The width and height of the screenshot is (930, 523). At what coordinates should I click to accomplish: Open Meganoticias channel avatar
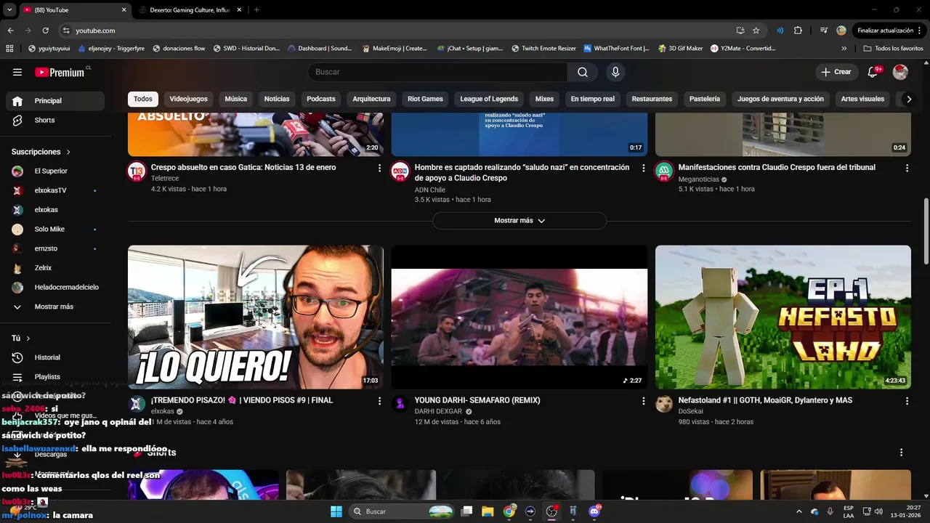(x=664, y=171)
